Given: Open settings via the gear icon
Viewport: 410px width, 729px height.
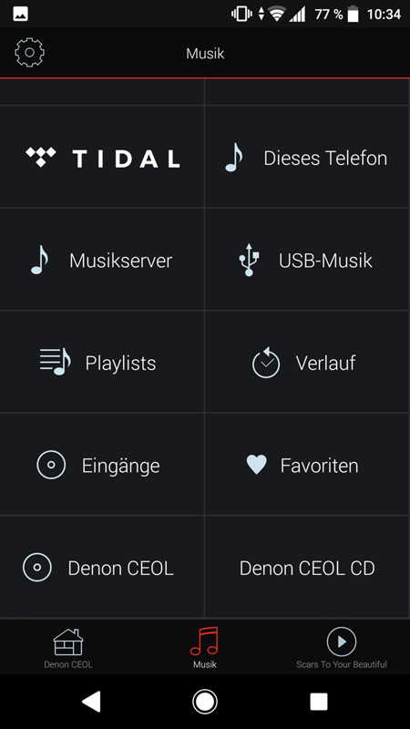Looking at the screenshot, I should (29, 53).
